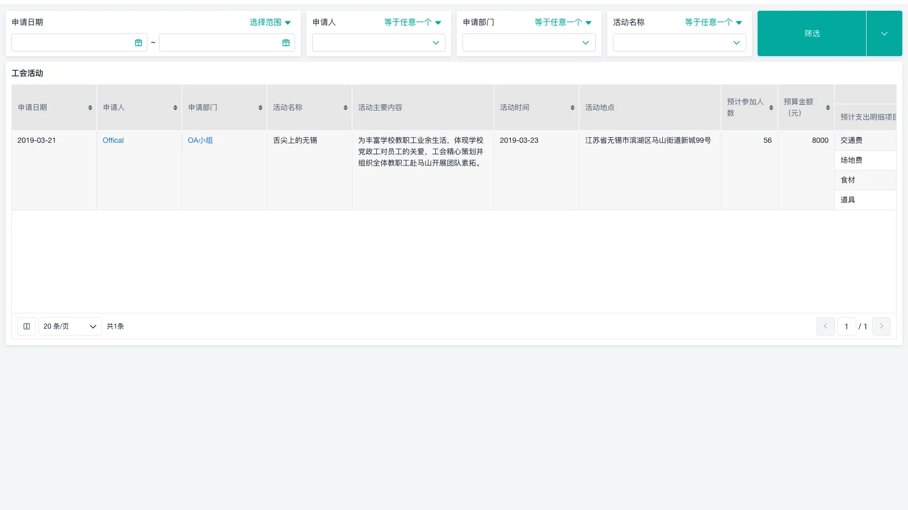The height and width of the screenshot is (510, 908).
Task: Open the 申请人 value combo box
Action: (379, 42)
